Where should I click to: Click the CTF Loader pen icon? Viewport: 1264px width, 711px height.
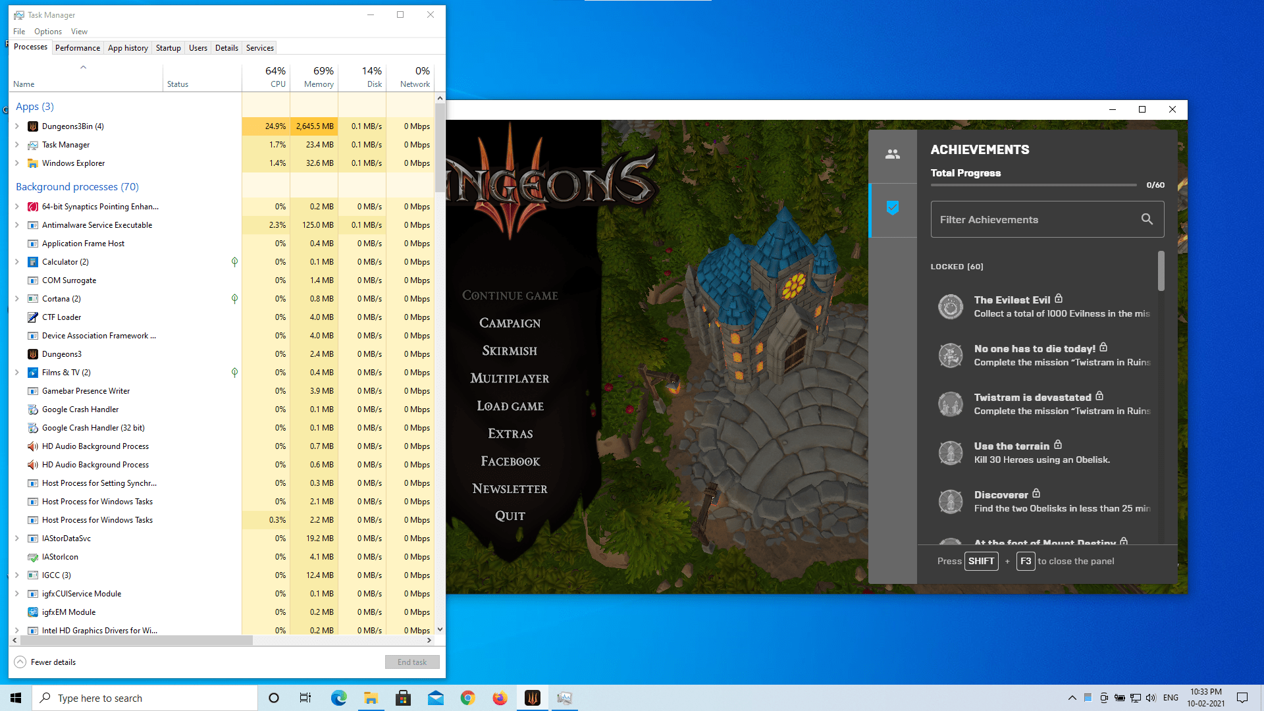(33, 317)
